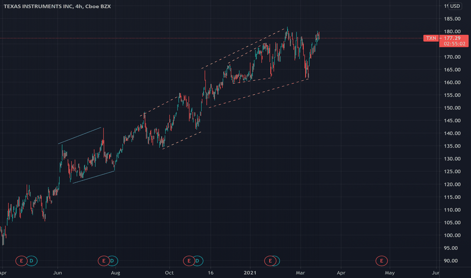Click the Mar label on time axis
Image resolution: width=471 pixels, height=278 pixels.
300,273
